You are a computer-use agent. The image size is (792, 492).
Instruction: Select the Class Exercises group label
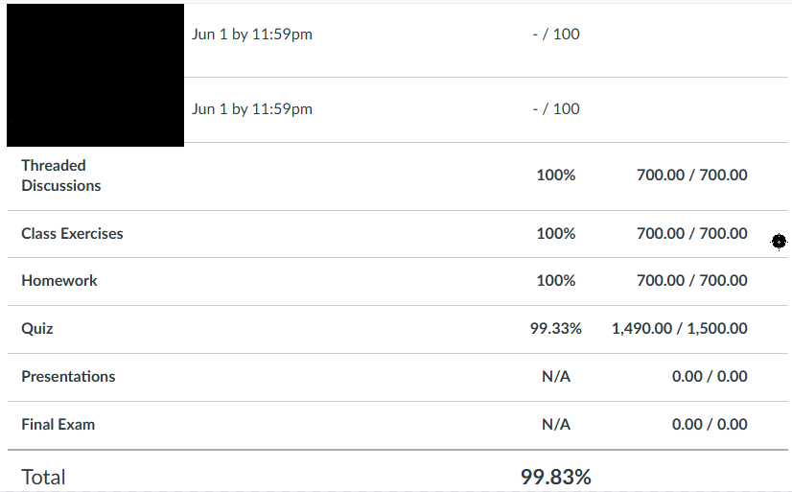coord(72,233)
